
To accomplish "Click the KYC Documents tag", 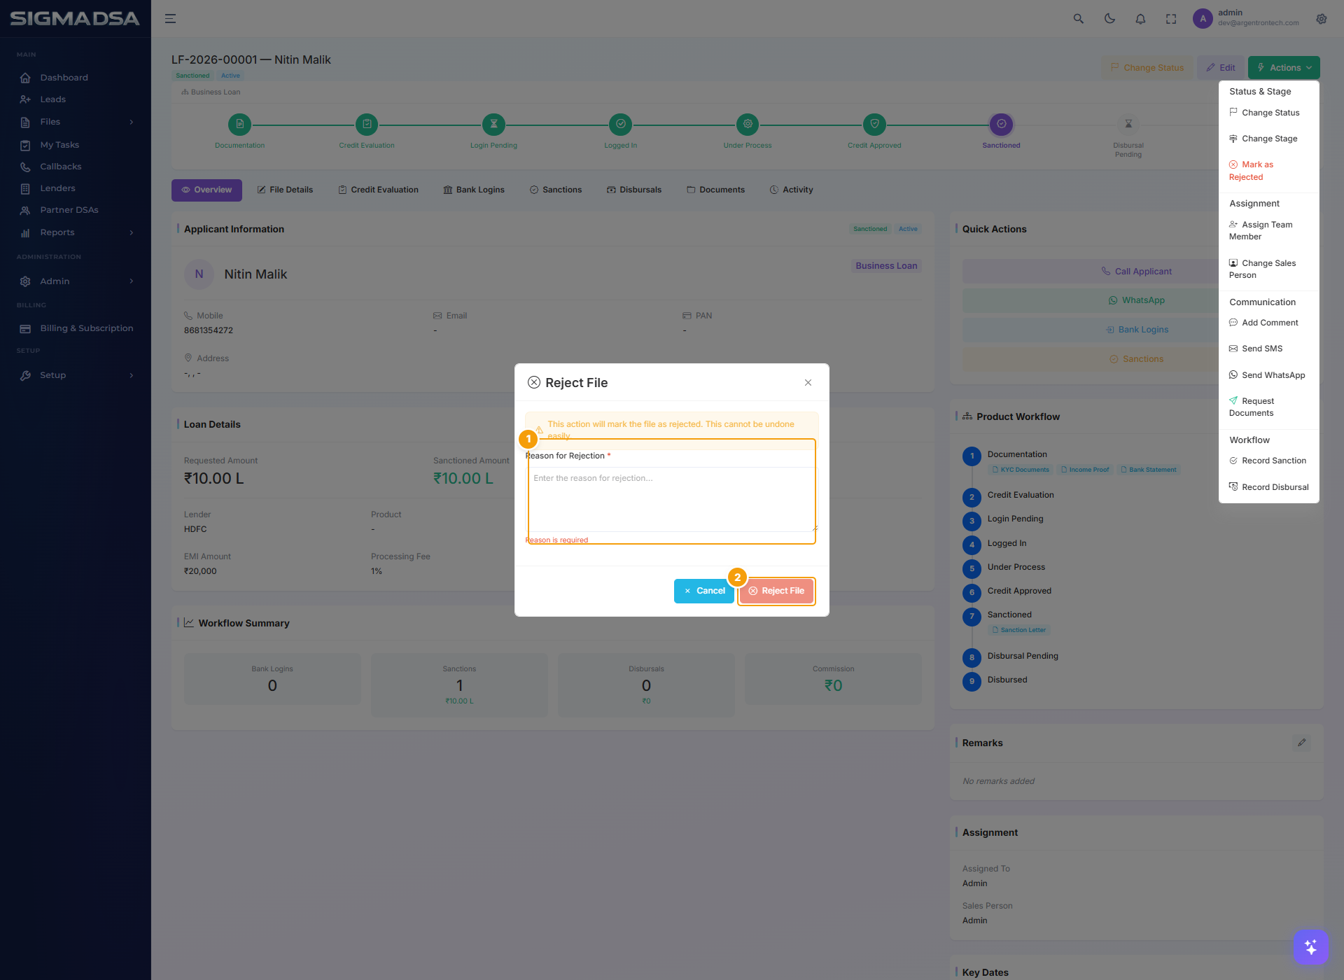I will tap(1021, 470).
